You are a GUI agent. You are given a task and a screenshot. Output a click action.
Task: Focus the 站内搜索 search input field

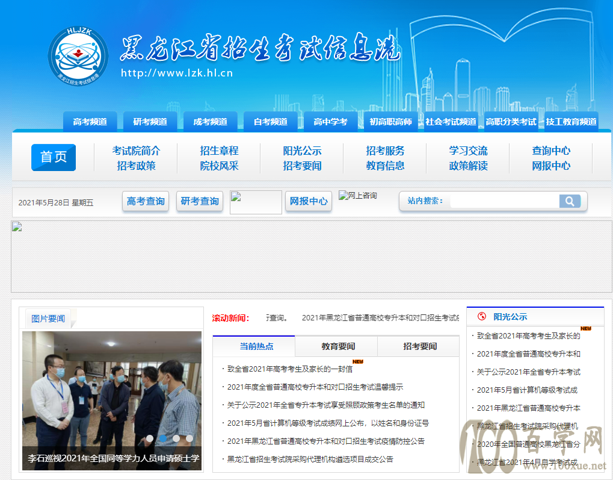point(505,201)
